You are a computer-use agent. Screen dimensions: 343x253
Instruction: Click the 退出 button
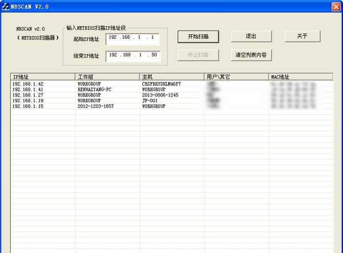(251, 36)
